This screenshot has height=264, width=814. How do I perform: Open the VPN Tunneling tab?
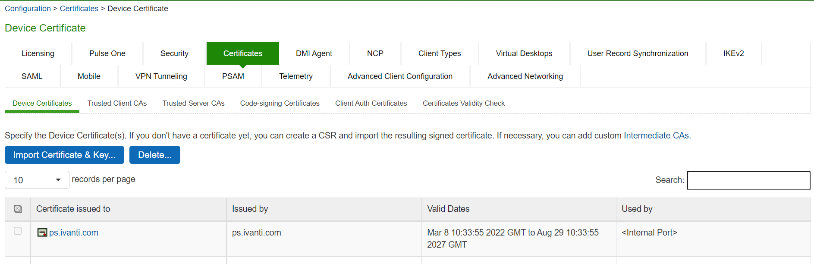(x=161, y=76)
